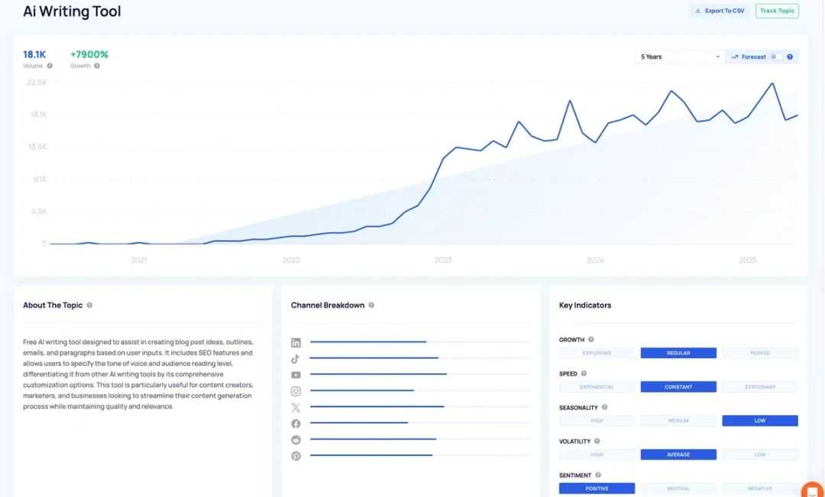This screenshot has width=825, height=497.
Task: Open the orange chat widget
Action: [813, 490]
